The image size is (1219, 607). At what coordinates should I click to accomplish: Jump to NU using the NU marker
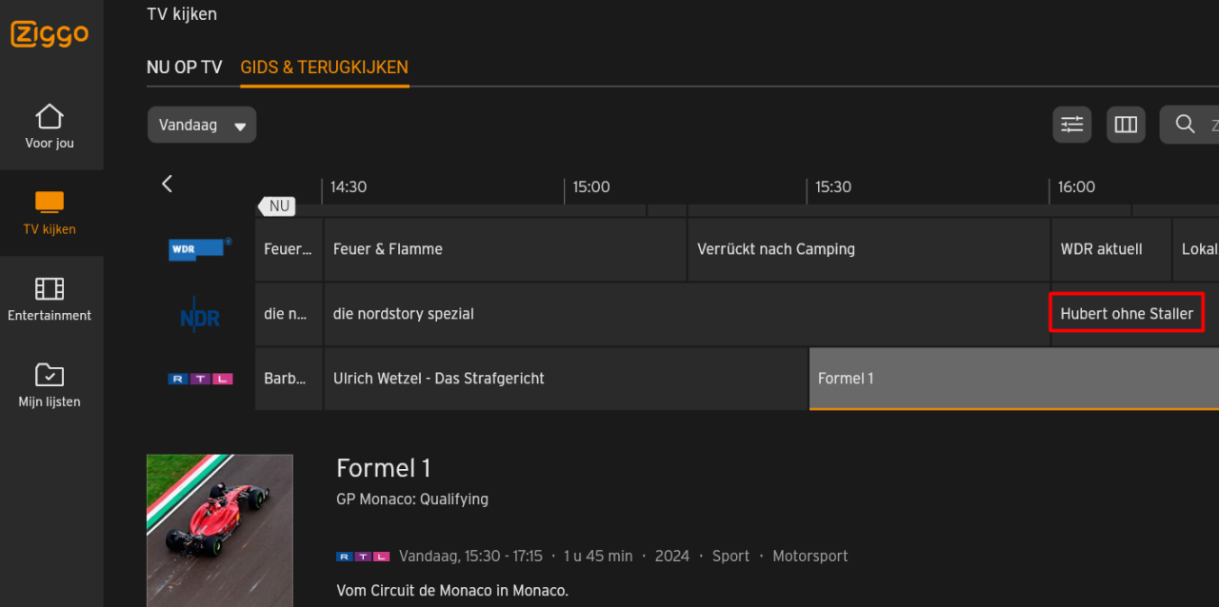pyautogui.click(x=277, y=206)
